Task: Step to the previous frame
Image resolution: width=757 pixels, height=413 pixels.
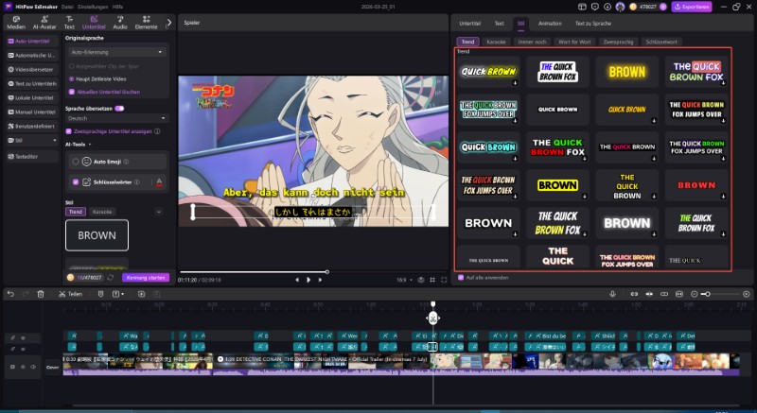Action: [x=296, y=280]
